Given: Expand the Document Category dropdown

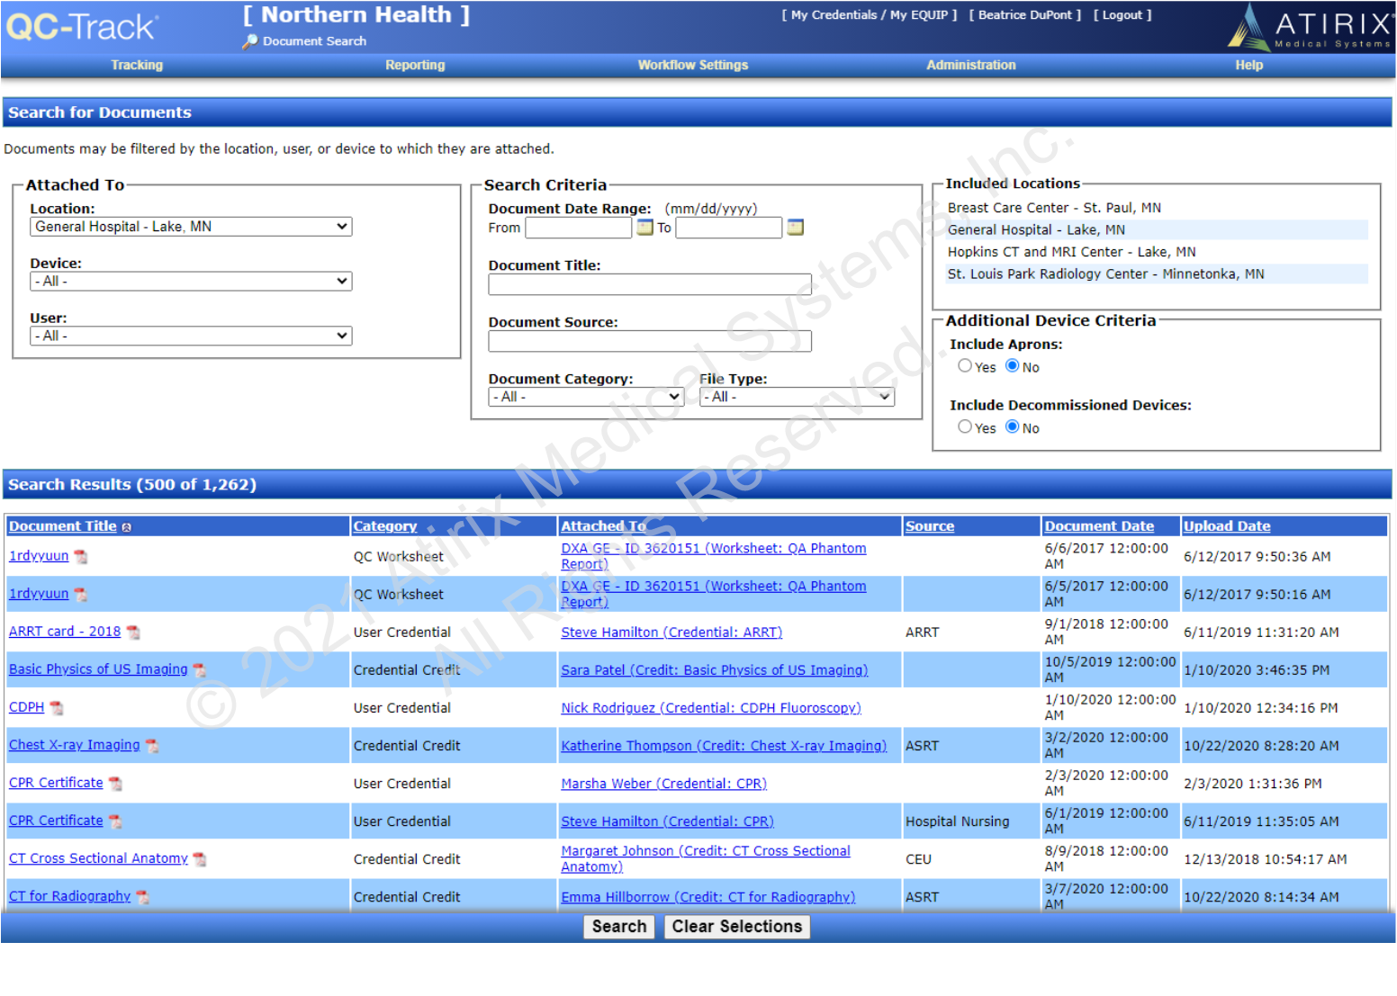Looking at the screenshot, I should point(586,397).
